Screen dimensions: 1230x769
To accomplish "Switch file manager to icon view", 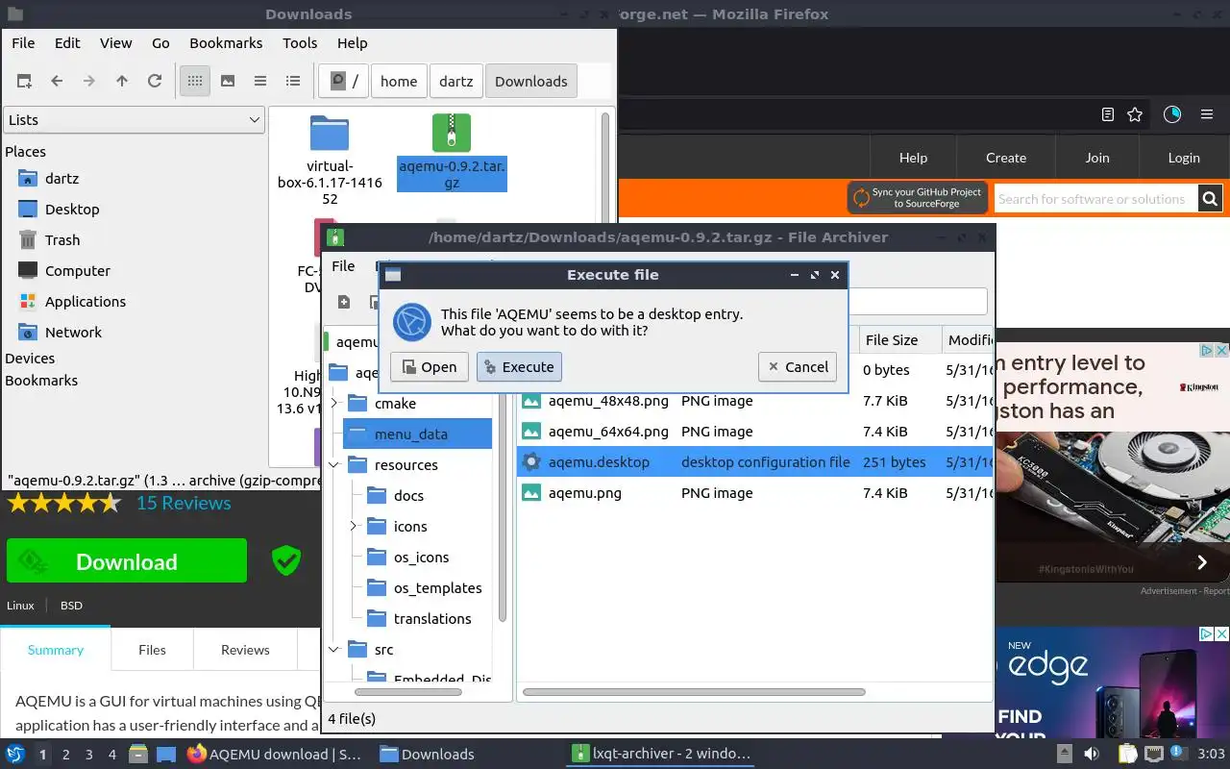I will [195, 81].
